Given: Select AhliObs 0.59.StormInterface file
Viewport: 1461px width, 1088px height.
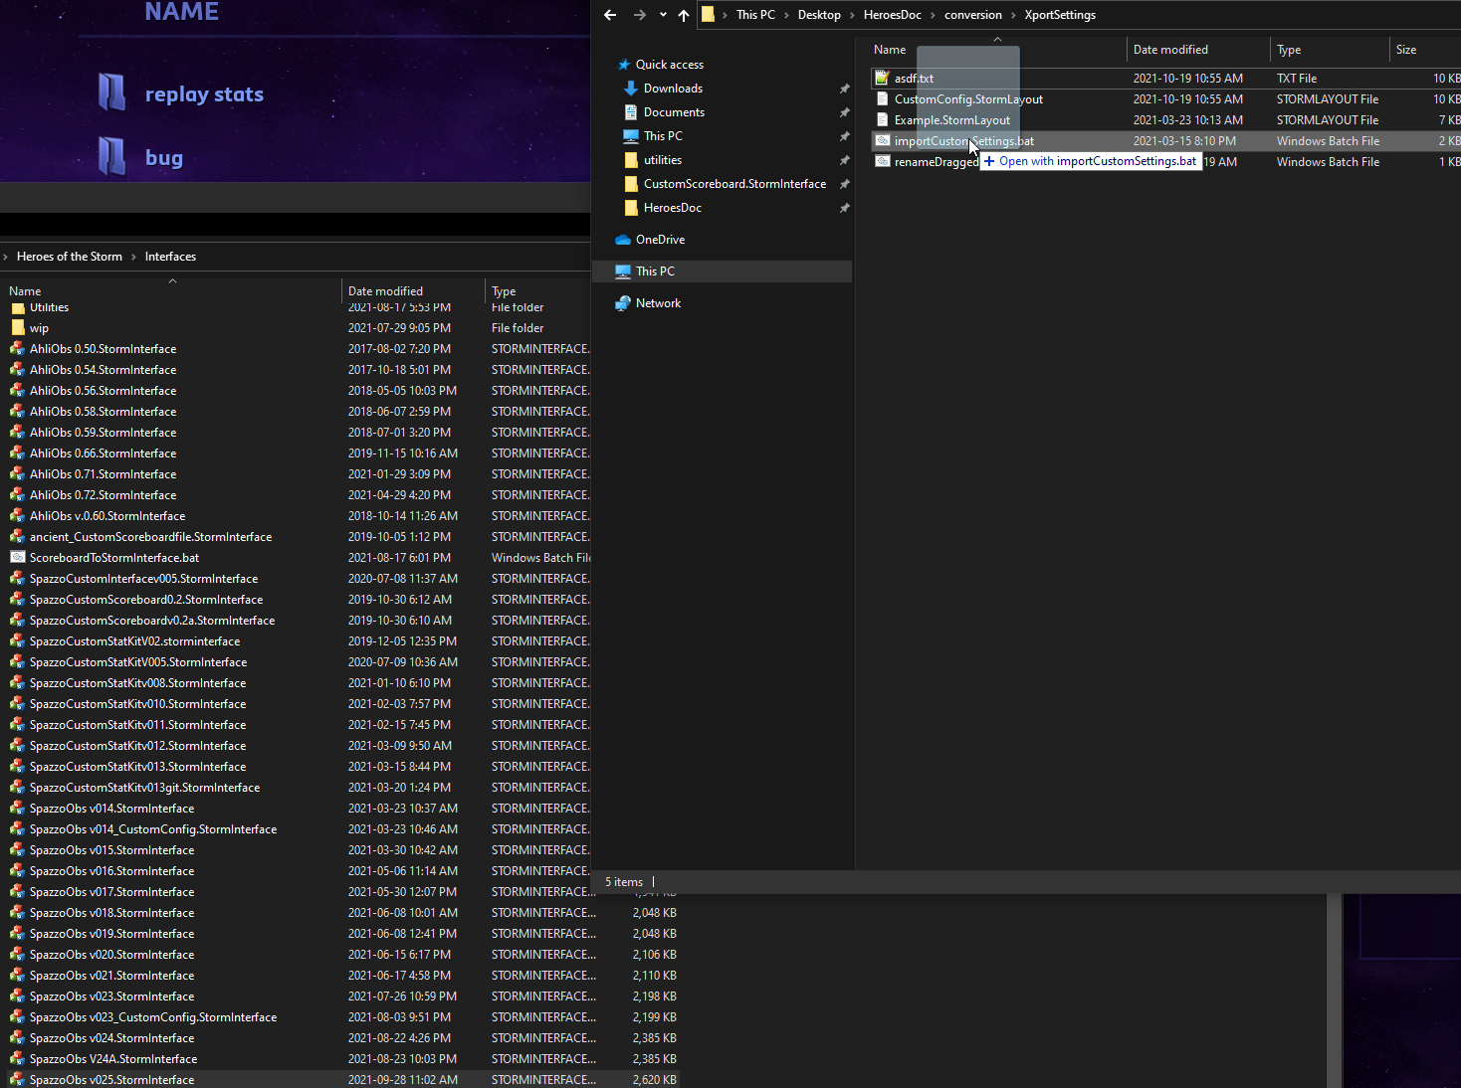Looking at the screenshot, I should [x=103, y=433].
